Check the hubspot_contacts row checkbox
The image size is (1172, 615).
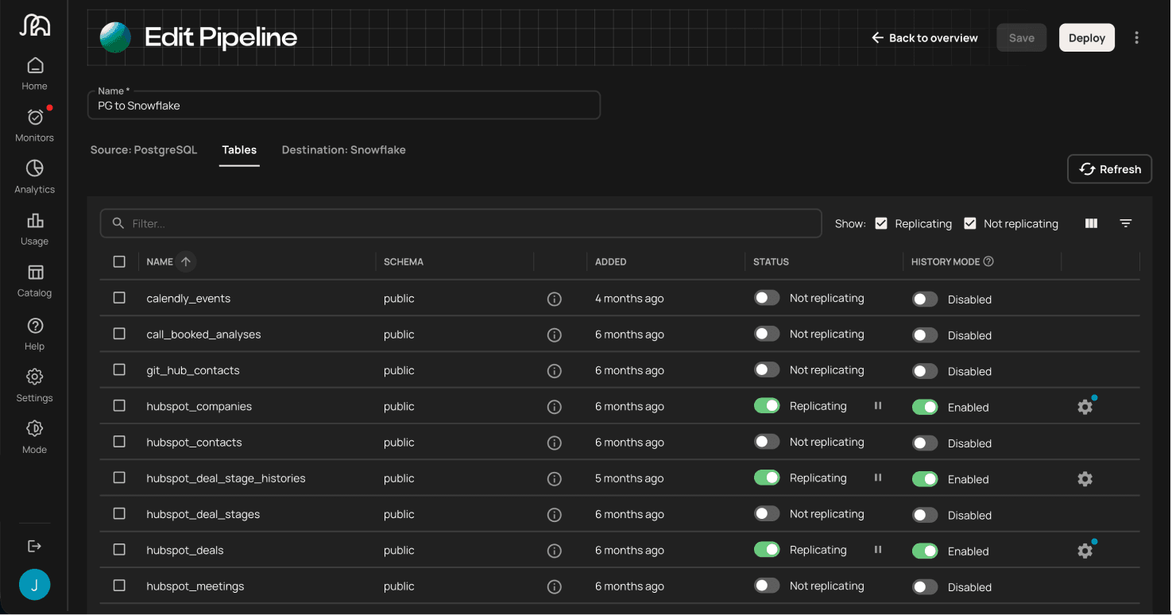119,442
